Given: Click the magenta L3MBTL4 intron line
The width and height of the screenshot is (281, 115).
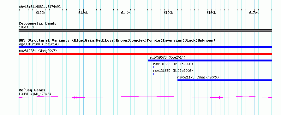Looking at the screenshot, I should pos(145,97).
